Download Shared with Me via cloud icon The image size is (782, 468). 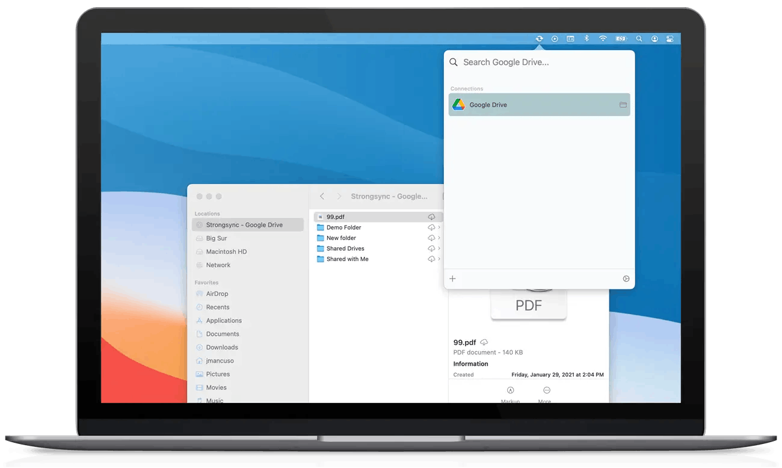[x=431, y=259]
